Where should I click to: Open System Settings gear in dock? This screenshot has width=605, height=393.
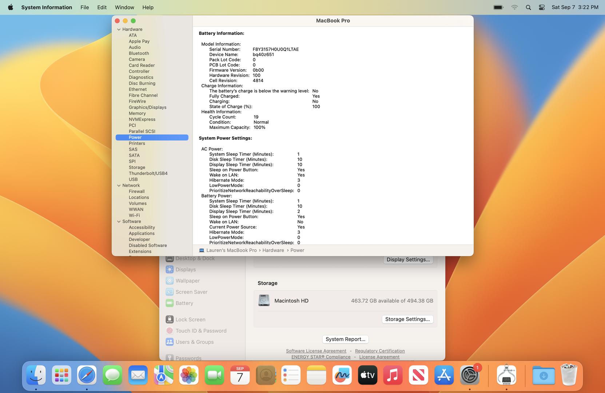coord(469,375)
